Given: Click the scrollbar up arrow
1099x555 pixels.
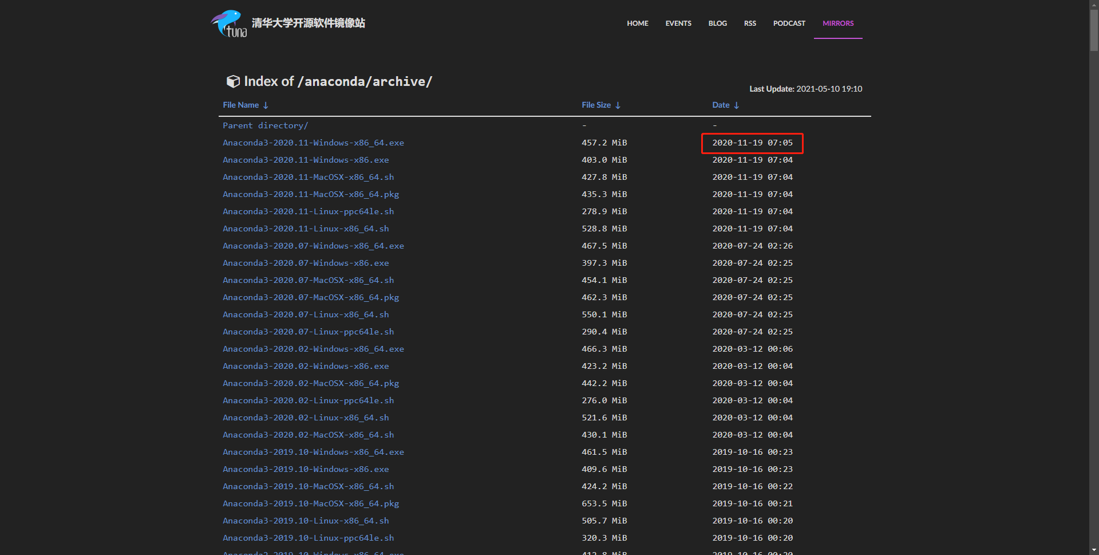Looking at the screenshot, I should coord(1094,5).
